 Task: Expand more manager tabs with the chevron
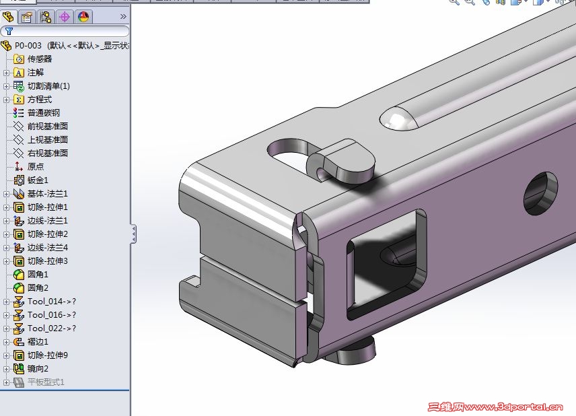click(x=123, y=17)
